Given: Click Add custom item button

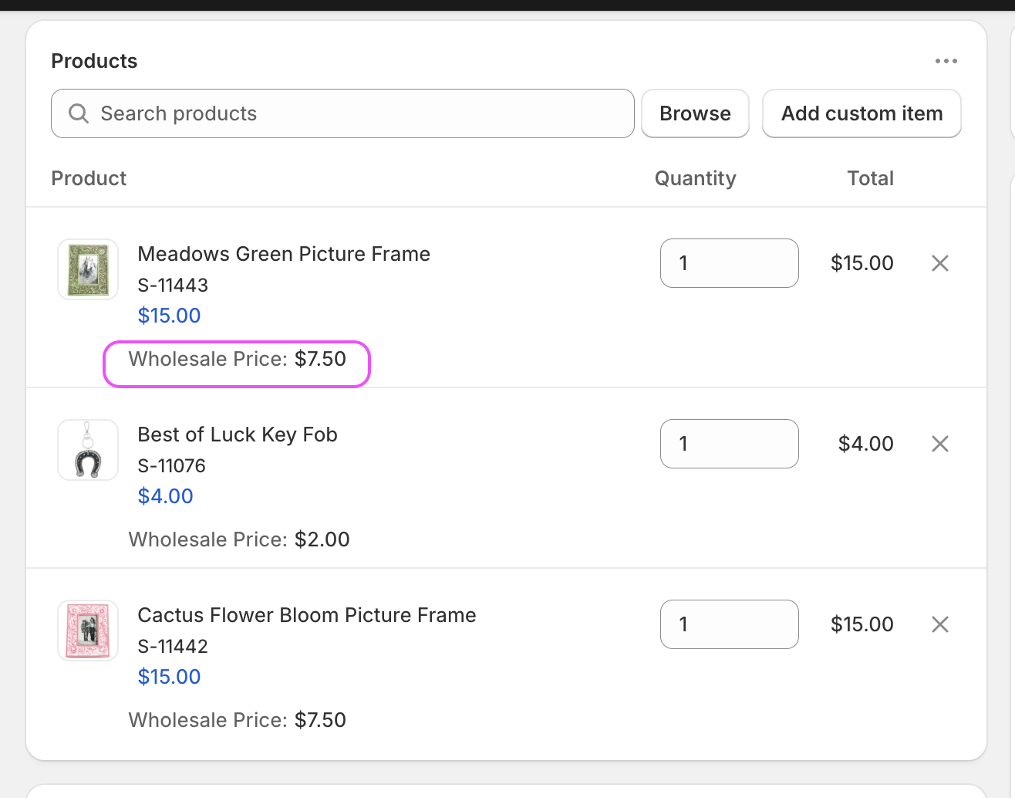Looking at the screenshot, I should 862,113.
